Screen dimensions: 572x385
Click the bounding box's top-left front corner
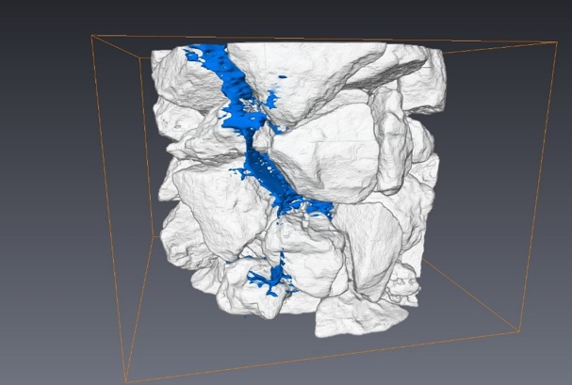pyautogui.click(x=91, y=36)
